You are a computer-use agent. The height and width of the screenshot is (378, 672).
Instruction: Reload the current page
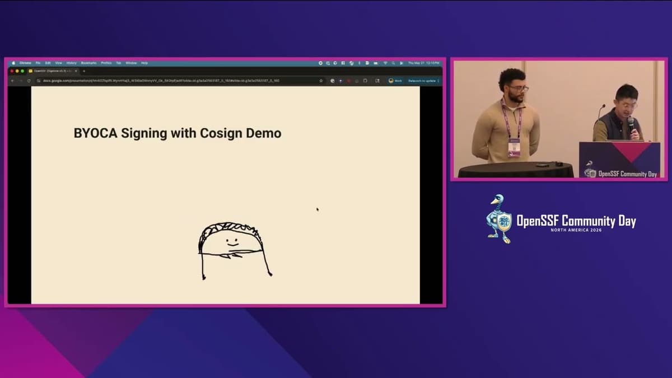[29, 81]
